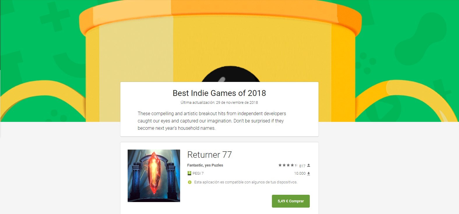This screenshot has height=214, width=459.
Task: Select the Returner 77 red crystal thumbnail
Action: click(x=154, y=176)
